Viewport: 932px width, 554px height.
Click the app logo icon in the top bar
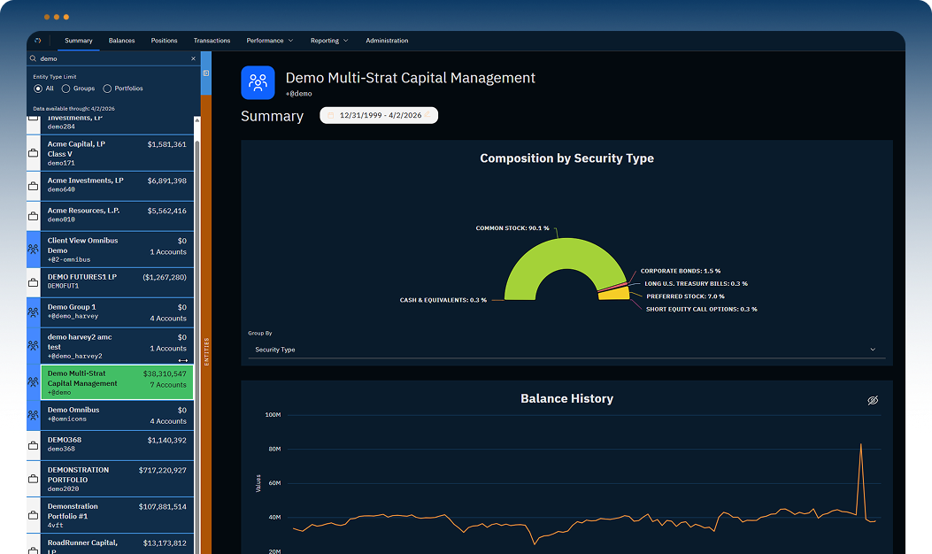point(38,41)
